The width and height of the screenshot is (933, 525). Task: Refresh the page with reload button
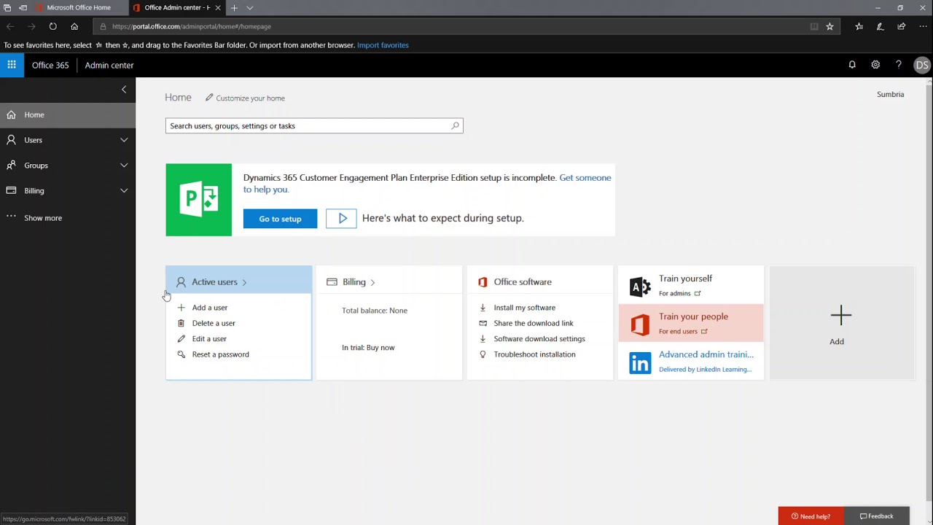pos(53,26)
